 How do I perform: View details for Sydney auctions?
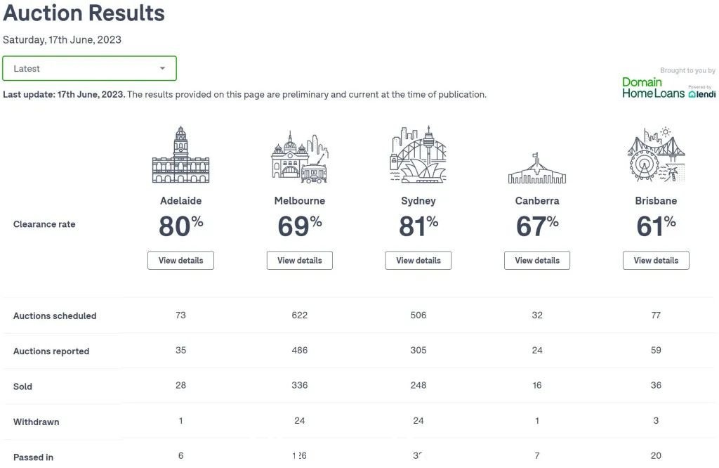(x=418, y=260)
